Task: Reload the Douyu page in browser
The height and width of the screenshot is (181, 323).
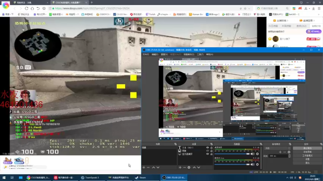Action: tap(27, 8)
